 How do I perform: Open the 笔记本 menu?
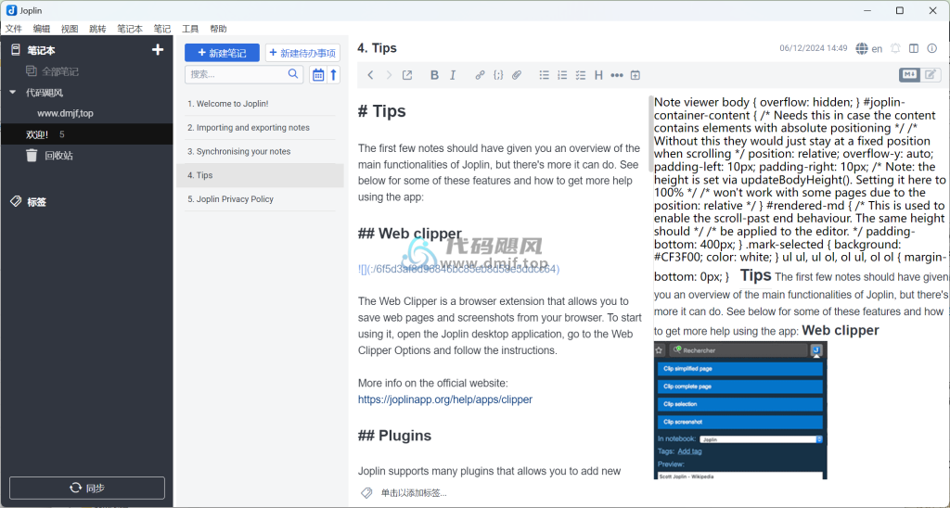coord(130,29)
